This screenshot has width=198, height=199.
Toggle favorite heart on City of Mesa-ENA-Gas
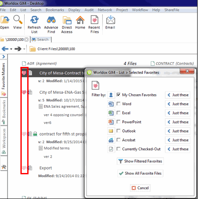[24, 92]
